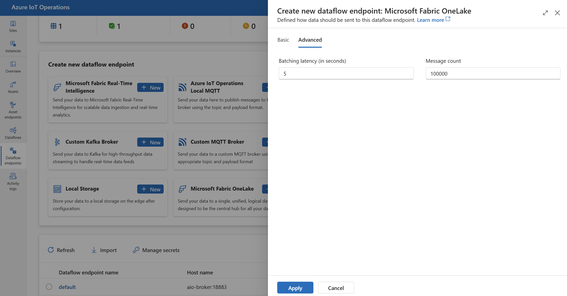Viewport: 567px width, 296px height.
Task: Select the Advanced tab
Action: pyautogui.click(x=310, y=39)
